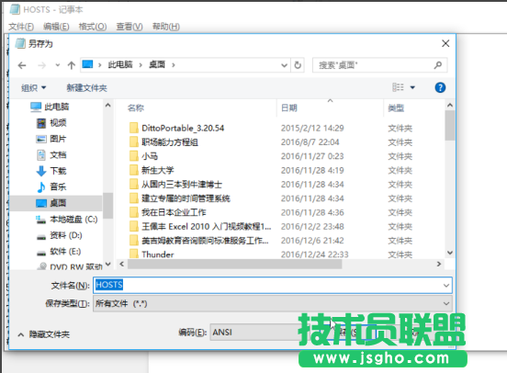Click the Up one level arrow

tap(71, 65)
